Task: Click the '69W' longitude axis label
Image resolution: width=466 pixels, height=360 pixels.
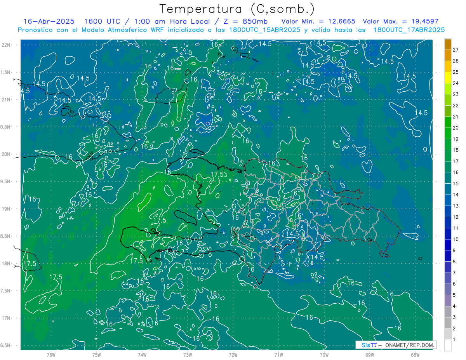Action: pyautogui.click(x=370, y=355)
